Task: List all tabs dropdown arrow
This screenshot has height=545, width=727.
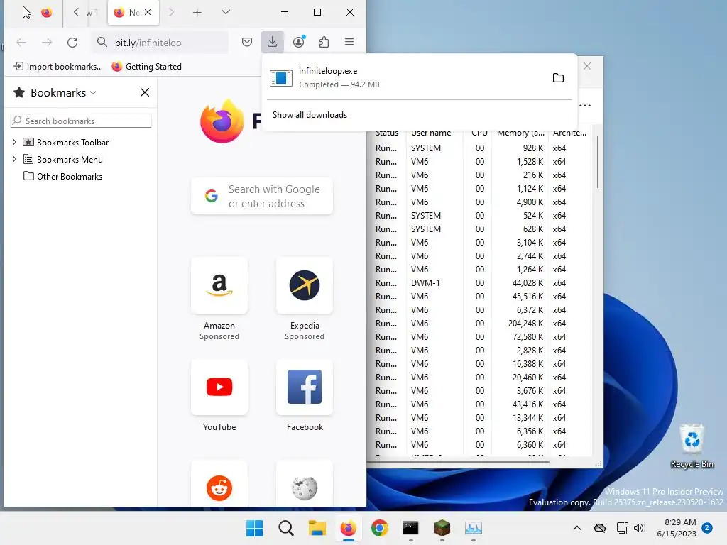Action: click(225, 12)
